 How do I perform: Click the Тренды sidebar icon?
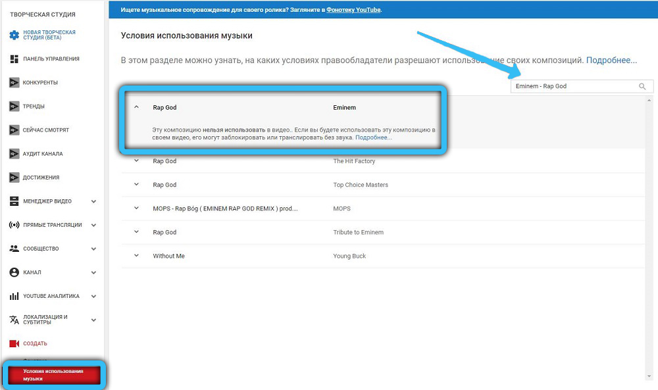(14, 107)
